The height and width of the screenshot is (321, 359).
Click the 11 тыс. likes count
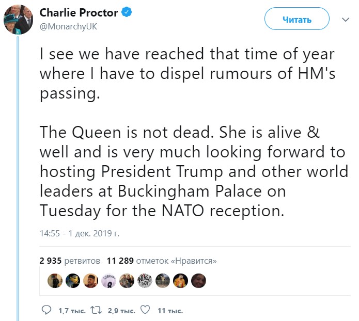pos(170,311)
